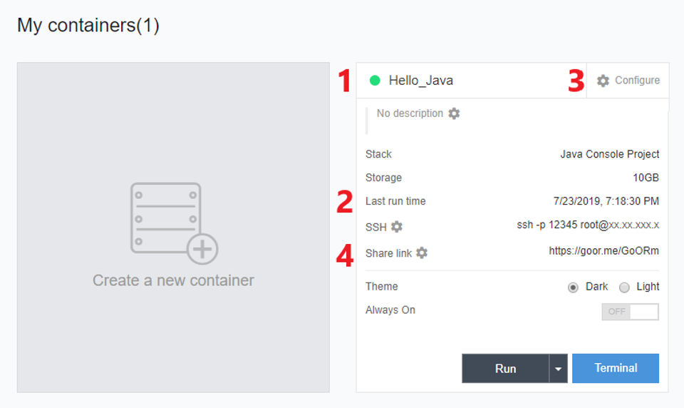Screen dimensions: 684x408
Task: Open Share link settings gear icon
Action: (x=422, y=253)
